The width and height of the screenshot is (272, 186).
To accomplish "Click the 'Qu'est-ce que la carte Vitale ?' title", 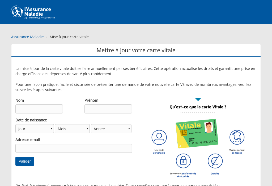I will point(198,107).
